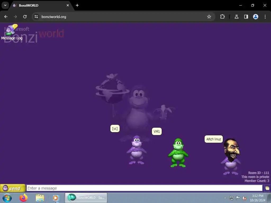This screenshot has width=271, height=203.
Task: Open Action Center flag icon
Action: (238, 198)
